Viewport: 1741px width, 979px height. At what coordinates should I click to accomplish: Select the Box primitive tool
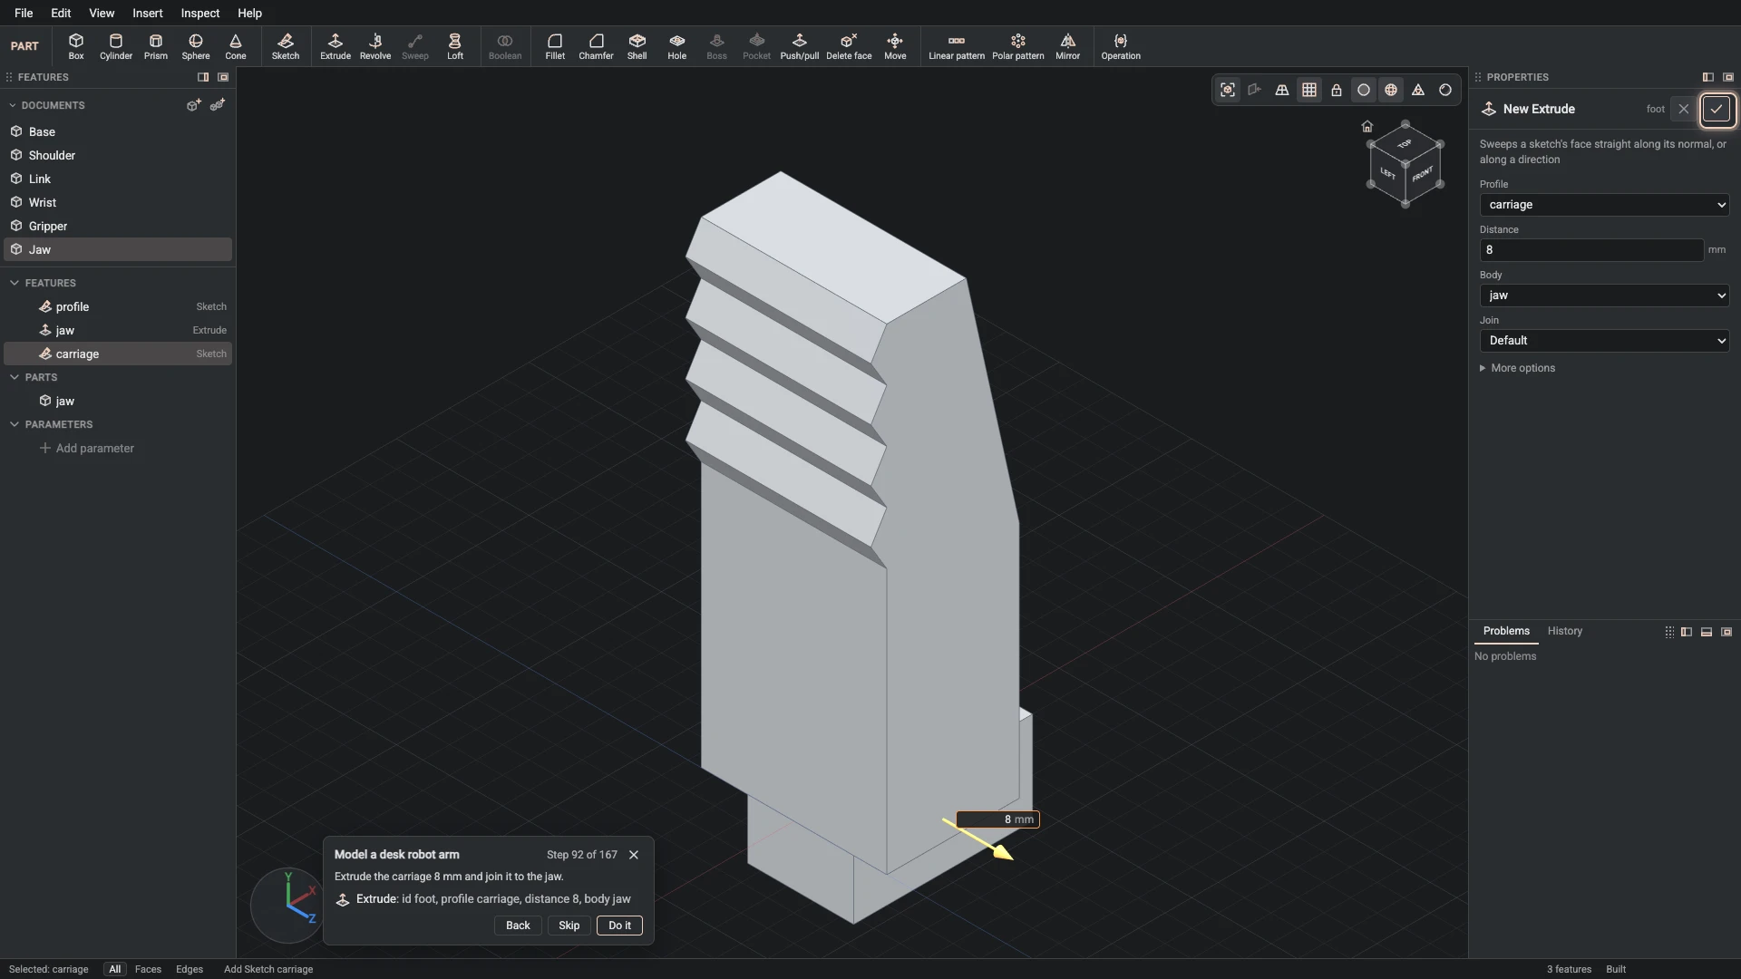click(x=76, y=46)
